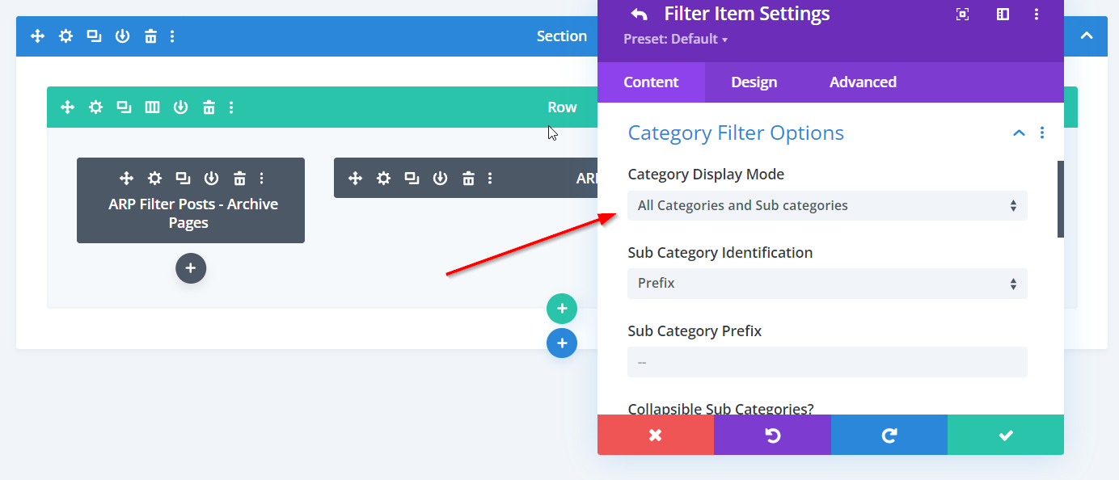This screenshot has height=480, width=1119.
Task: Save changes with green checkmark button
Action: pos(1005,436)
